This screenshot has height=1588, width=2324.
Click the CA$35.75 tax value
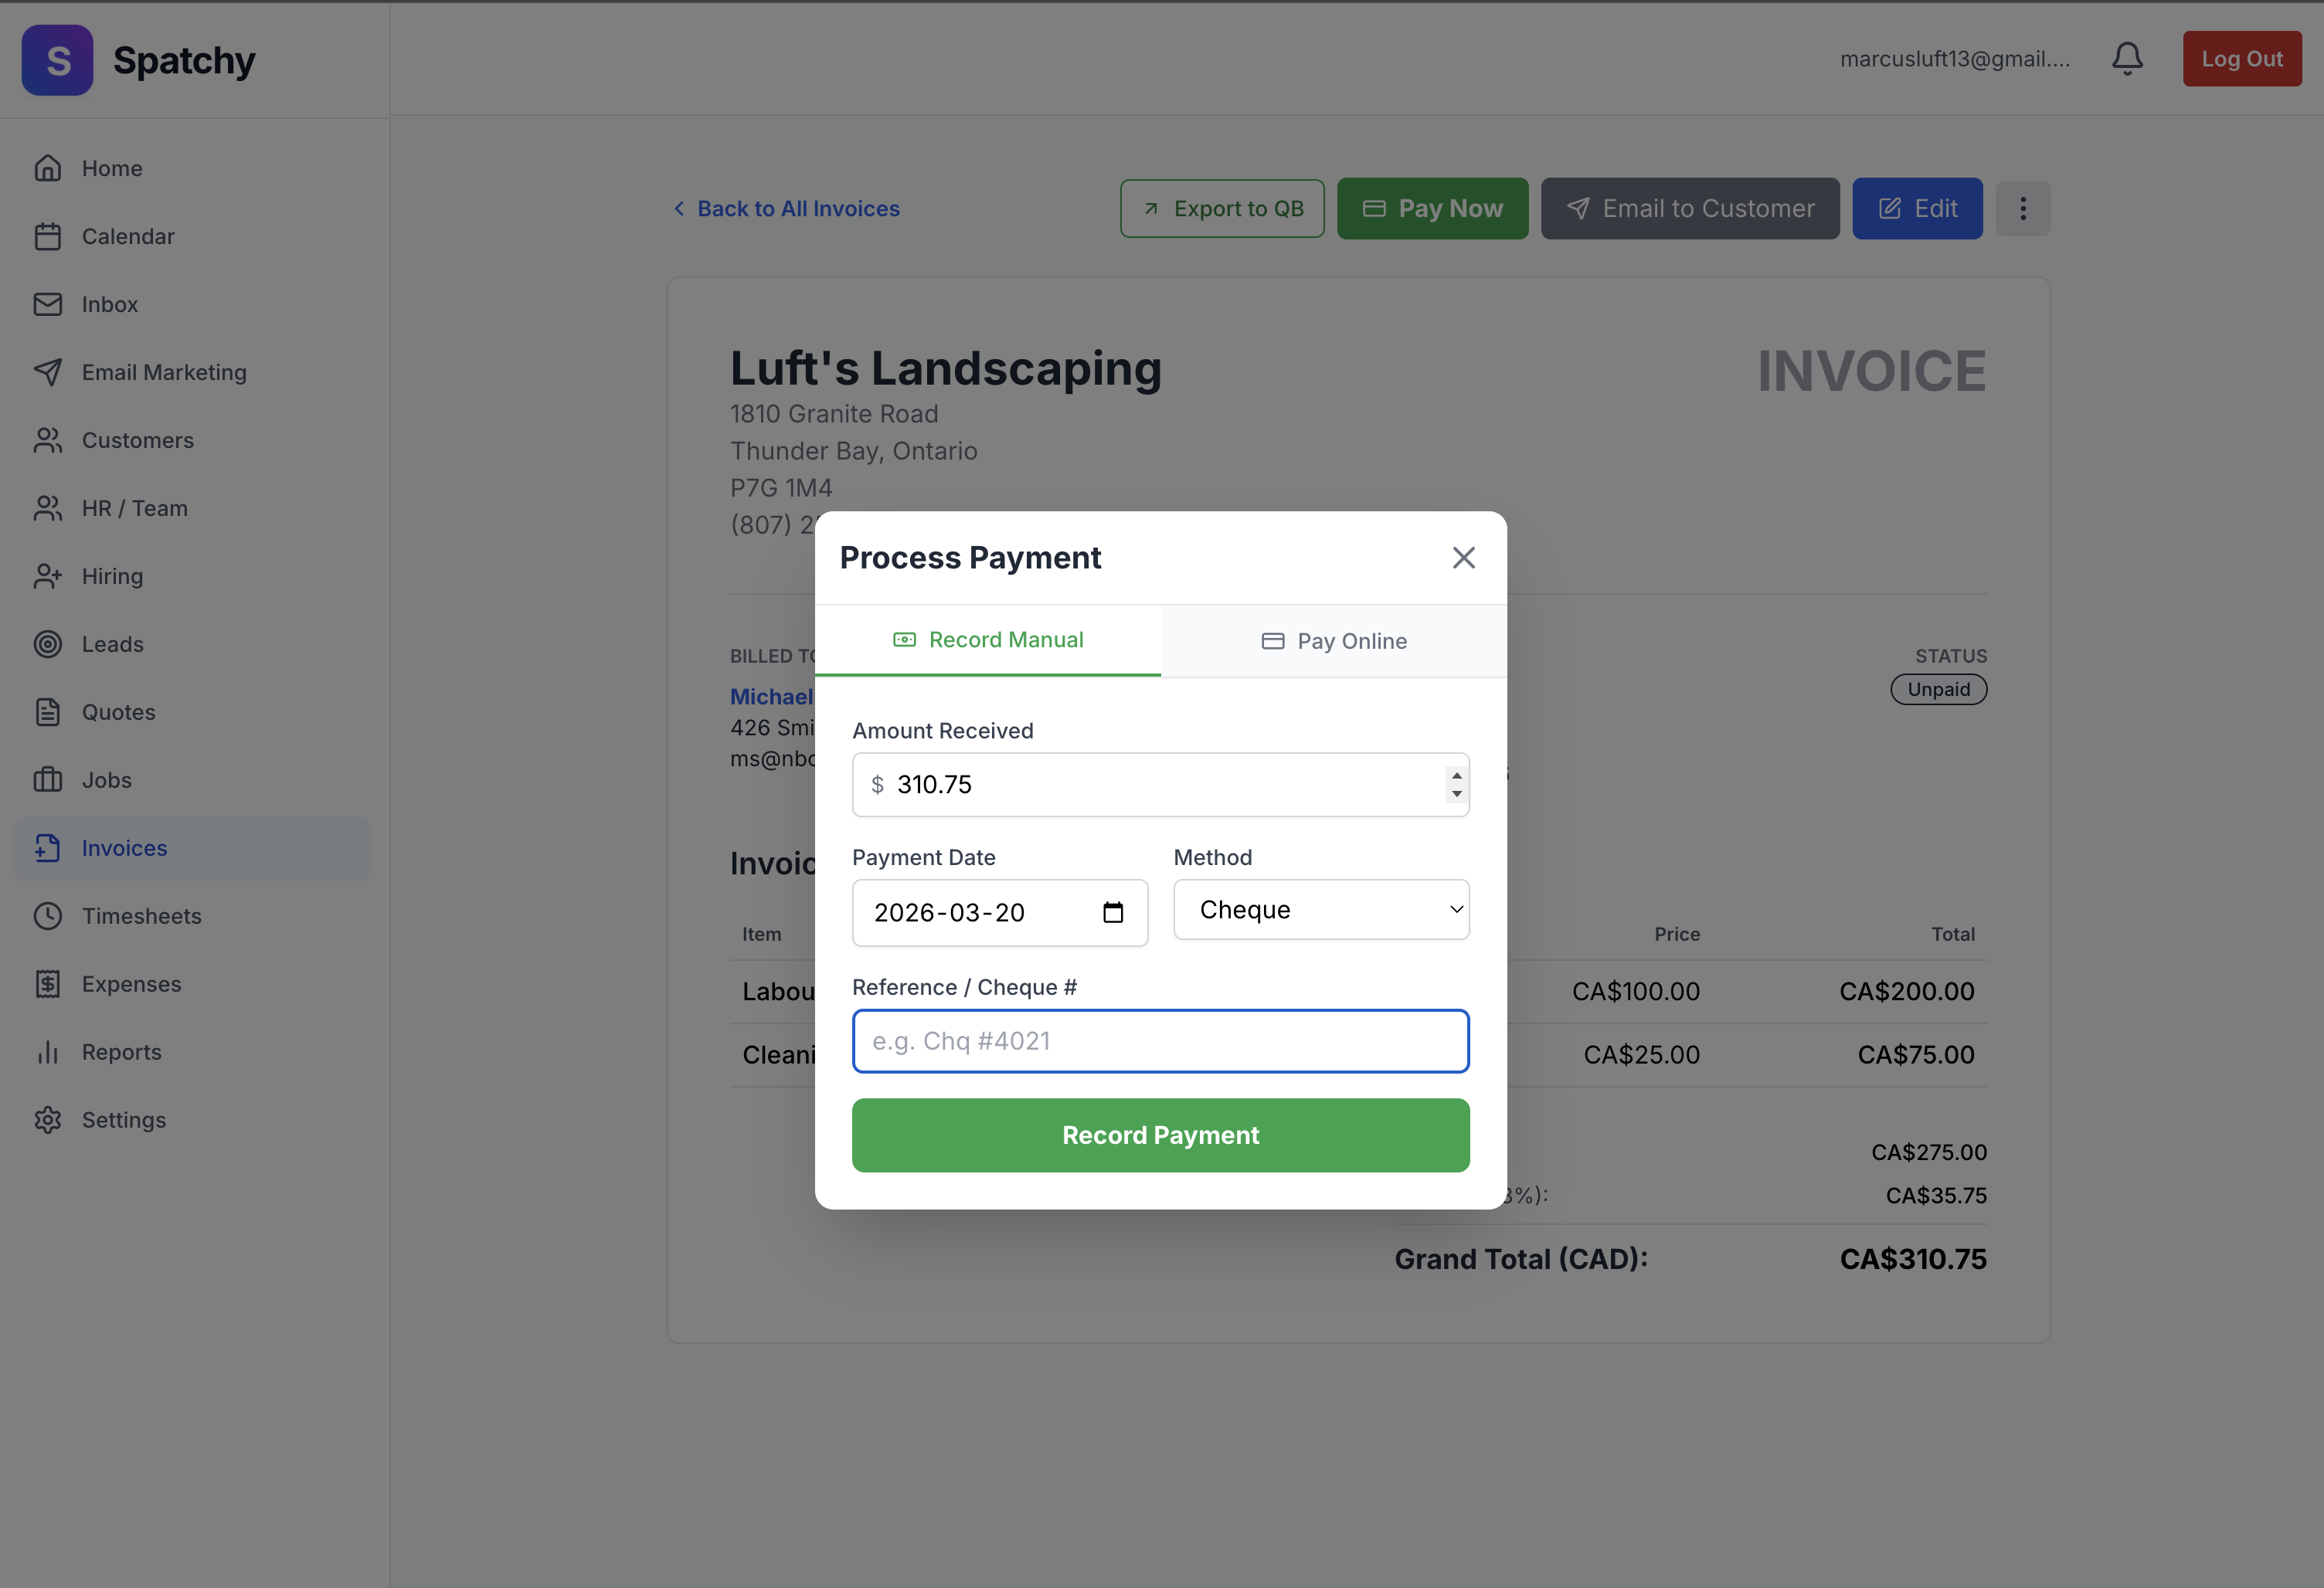[x=1936, y=1195]
